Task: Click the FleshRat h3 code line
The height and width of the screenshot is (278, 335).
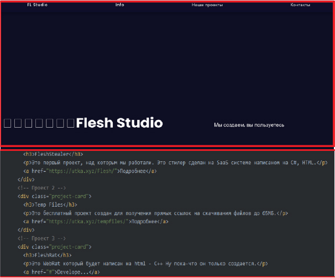Action: pos(48,255)
